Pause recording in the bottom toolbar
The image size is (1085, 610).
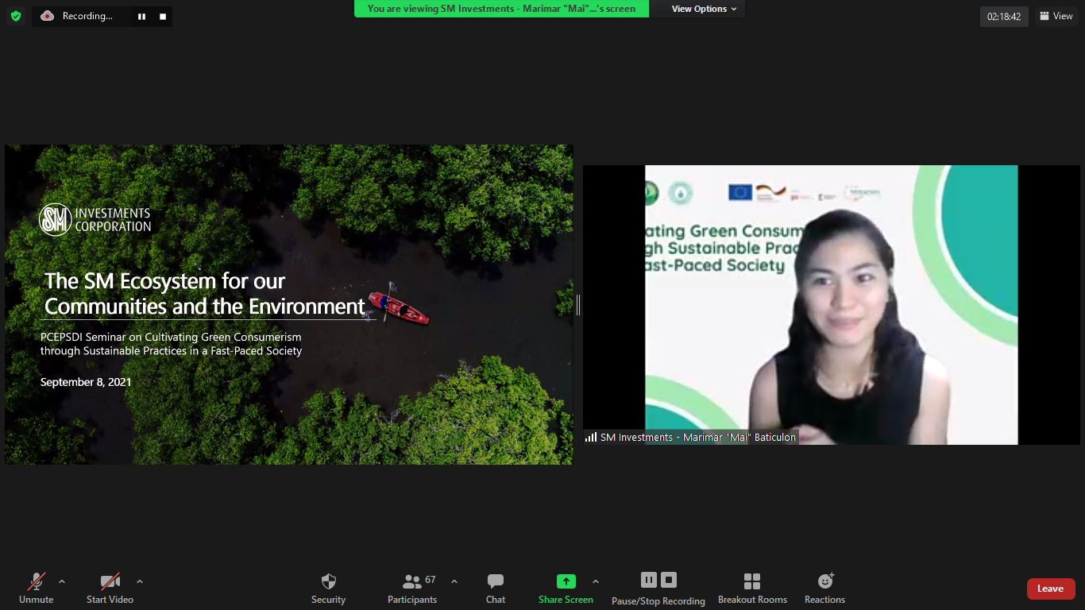point(649,580)
